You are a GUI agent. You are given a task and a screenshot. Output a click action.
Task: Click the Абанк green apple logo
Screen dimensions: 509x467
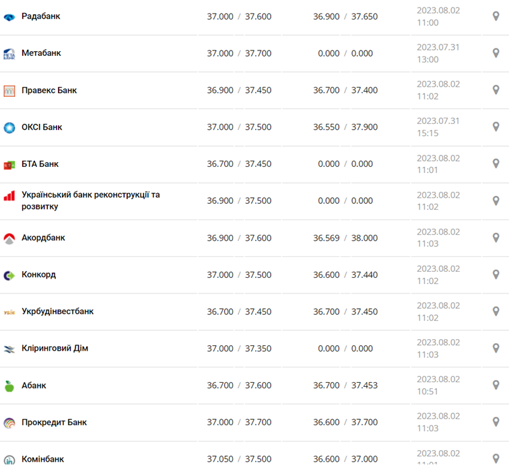point(9,386)
